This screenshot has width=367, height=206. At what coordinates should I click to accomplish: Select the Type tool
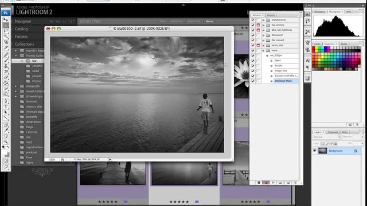pyautogui.click(x=6, y=107)
